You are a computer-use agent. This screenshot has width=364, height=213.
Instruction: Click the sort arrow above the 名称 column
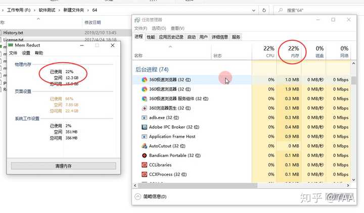(x=170, y=46)
